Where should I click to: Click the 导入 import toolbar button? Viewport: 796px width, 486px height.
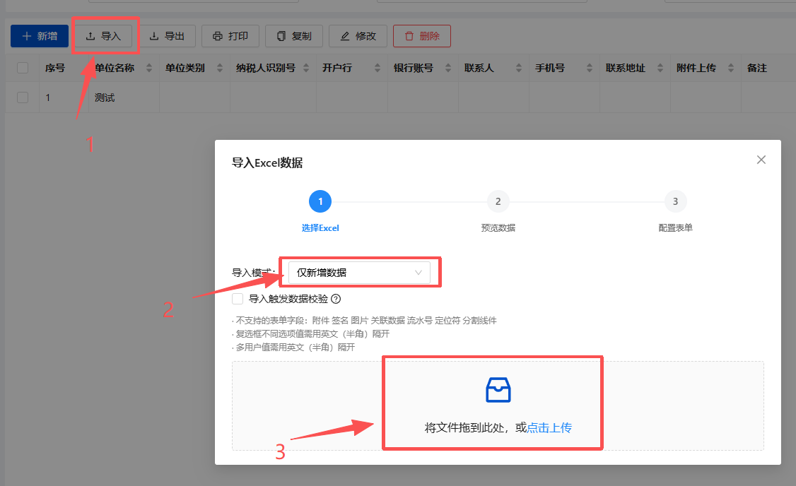pos(104,36)
